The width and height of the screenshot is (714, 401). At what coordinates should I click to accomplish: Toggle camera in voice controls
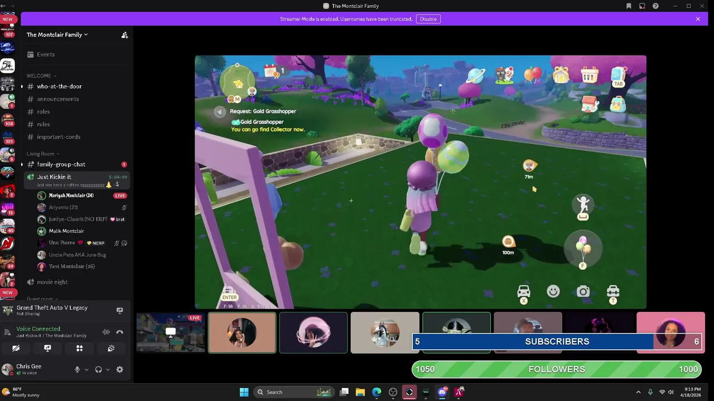[16, 348]
